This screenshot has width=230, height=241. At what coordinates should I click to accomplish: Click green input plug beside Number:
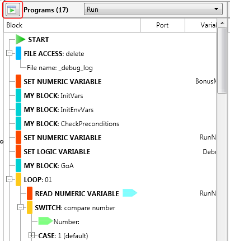point(45,221)
